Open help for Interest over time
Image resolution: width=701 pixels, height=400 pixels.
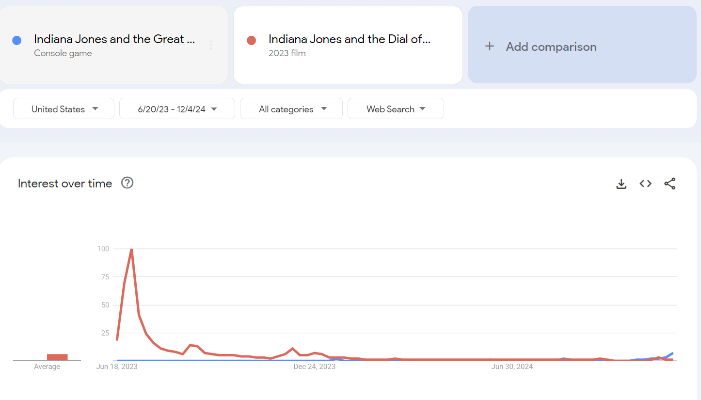[x=127, y=183]
